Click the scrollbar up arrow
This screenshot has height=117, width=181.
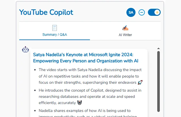(158, 48)
